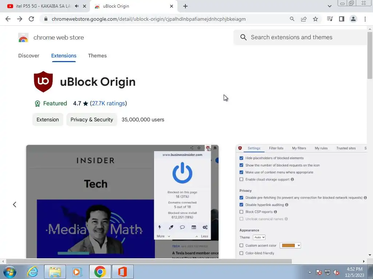Show previous screenshot with left chevron
The image size is (373, 279).
15,205
